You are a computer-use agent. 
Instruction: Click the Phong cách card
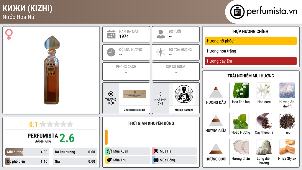(126, 71)
